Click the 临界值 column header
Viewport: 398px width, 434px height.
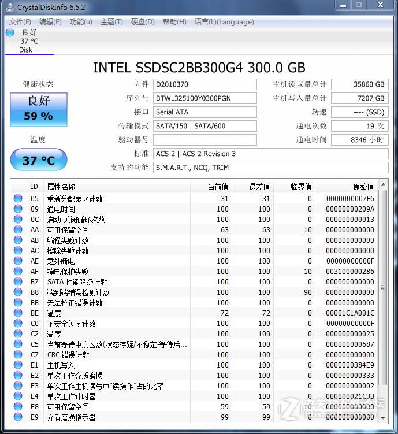click(295, 187)
